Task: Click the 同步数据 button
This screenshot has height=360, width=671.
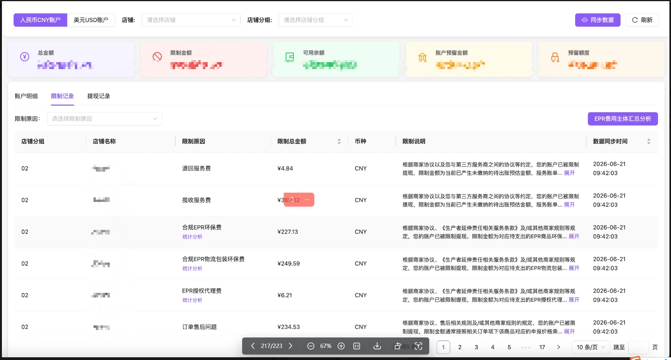Action: pos(598,20)
